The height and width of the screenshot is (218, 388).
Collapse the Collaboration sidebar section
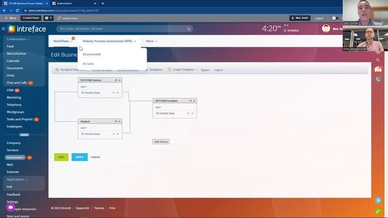point(18,39)
